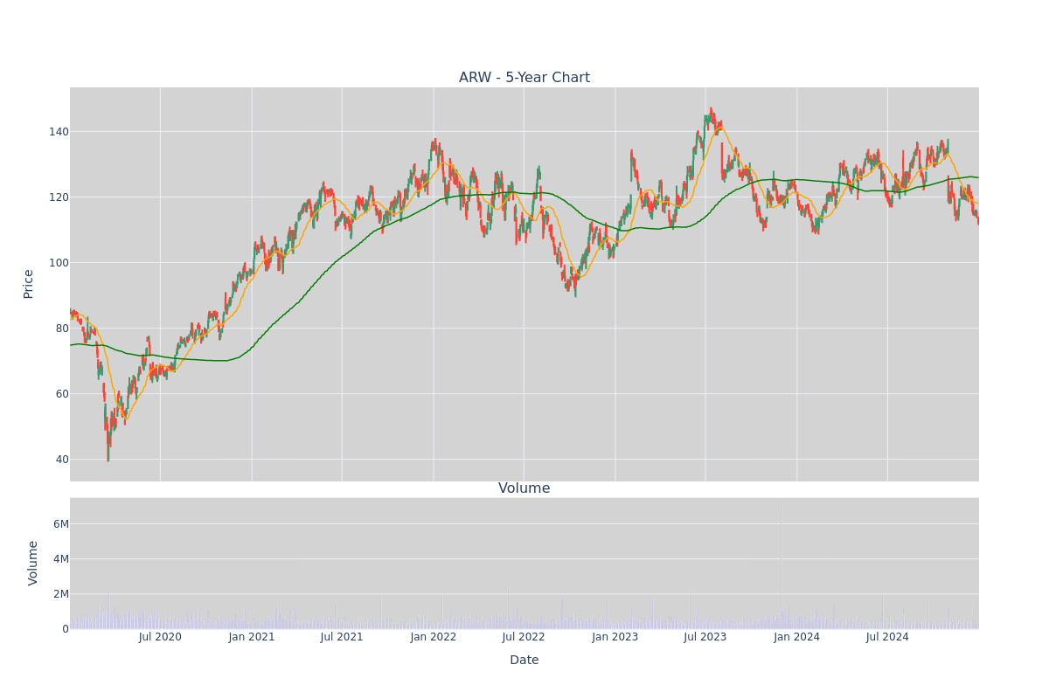Click the "Jan 2021" date tick
This screenshot has width=1049, height=699.
tap(252, 637)
